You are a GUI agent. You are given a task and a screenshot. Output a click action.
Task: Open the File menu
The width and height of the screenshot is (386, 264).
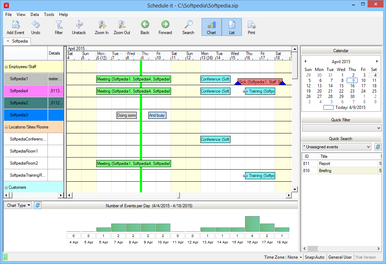8,15
